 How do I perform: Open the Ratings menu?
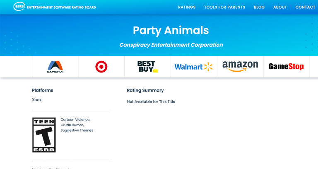[x=187, y=7]
